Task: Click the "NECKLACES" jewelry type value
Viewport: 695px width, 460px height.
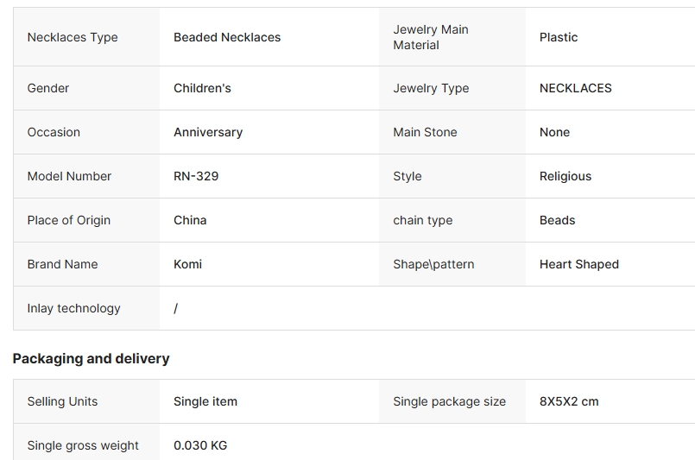Action: tap(575, 88)
